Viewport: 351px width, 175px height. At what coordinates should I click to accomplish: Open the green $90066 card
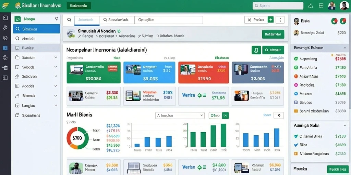[94, 72]
